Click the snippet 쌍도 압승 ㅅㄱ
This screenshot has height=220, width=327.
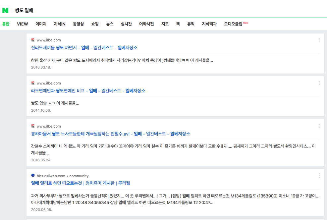(55, 103)
